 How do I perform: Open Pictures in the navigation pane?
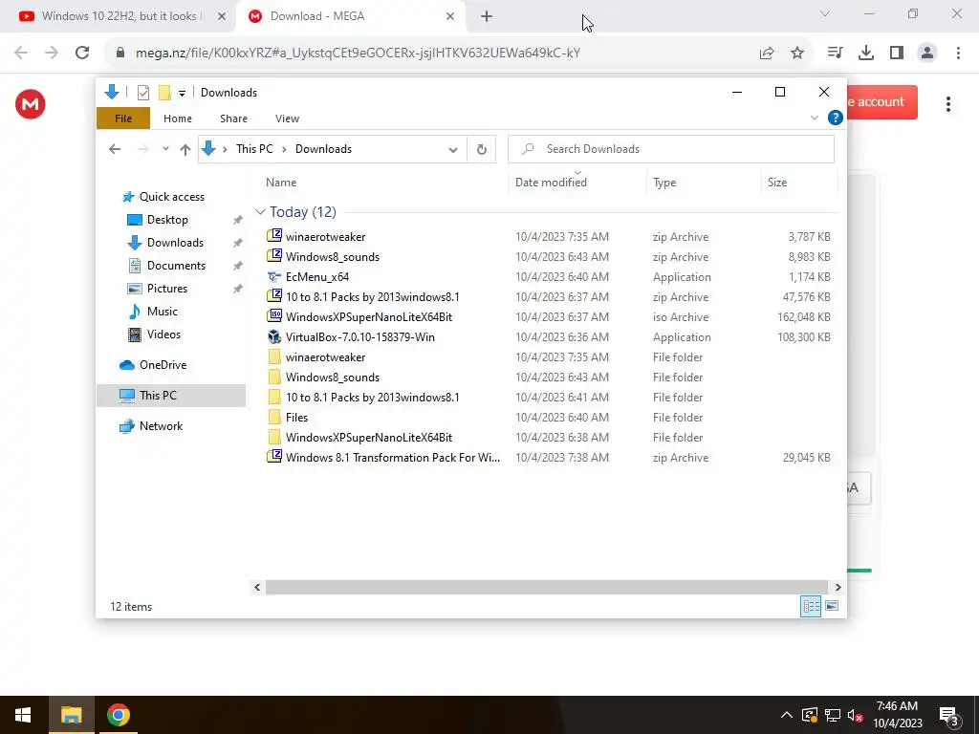(x=158, y=289)
